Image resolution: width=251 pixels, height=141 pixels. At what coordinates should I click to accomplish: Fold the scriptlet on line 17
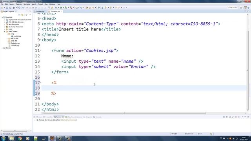click(x=40, y=83)
